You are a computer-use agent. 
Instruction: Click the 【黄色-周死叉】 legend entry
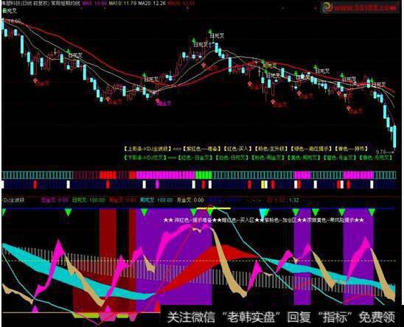(x=304, y=157)
